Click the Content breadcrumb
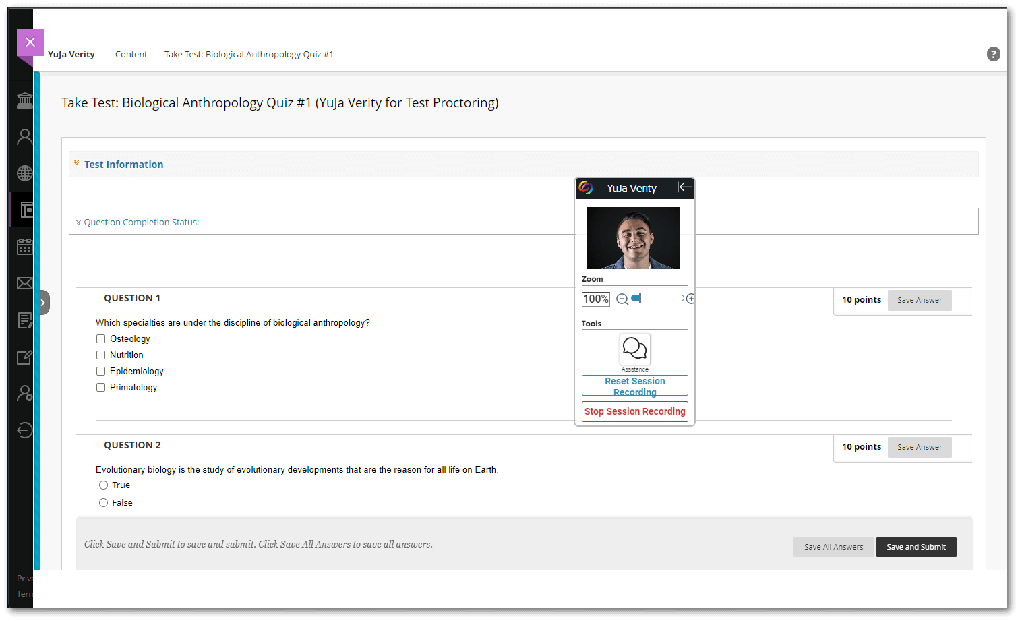This screenshot has height=621, width=1020. 131,55
